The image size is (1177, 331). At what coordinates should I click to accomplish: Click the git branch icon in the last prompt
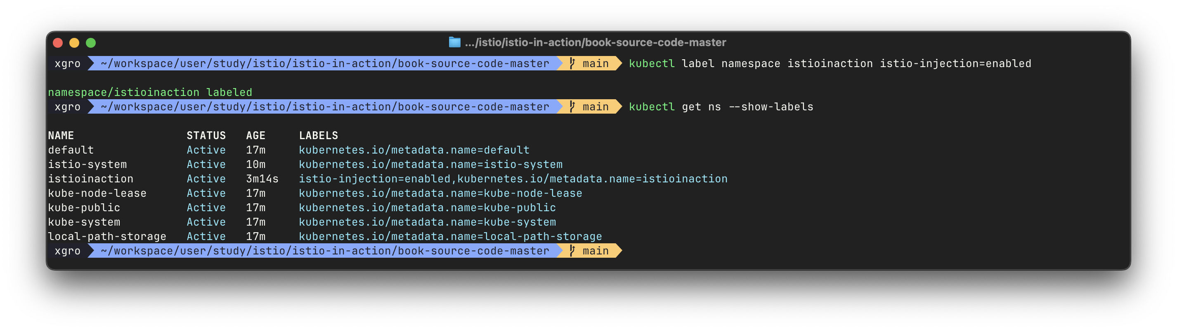tap(572, 251)
